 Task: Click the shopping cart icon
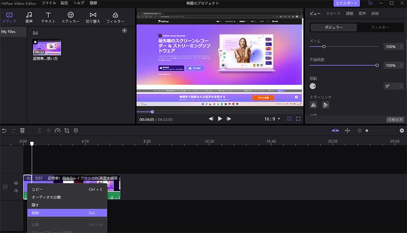coord(370,3)
